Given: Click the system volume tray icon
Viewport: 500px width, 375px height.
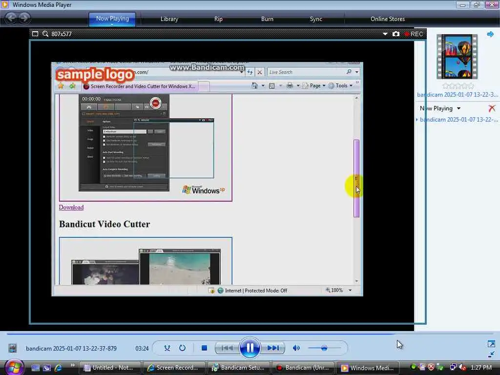Looking at the screenshot, I should click(462, 367).
